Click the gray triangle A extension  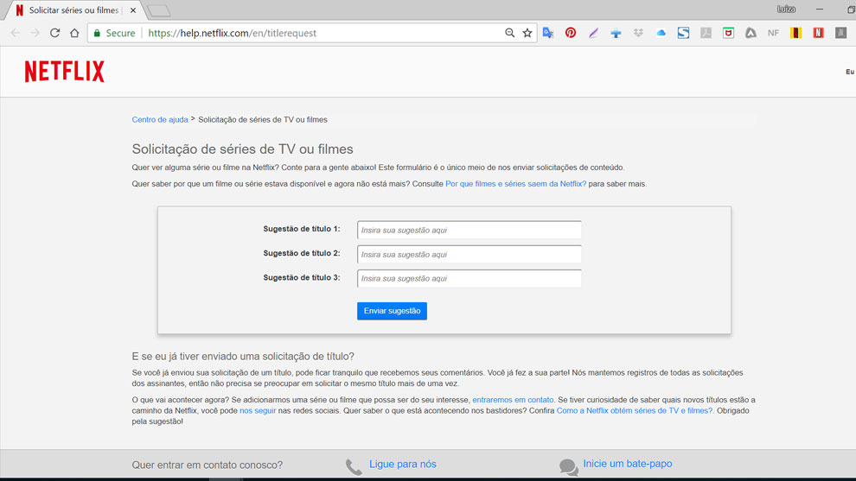[x=751, y=33]
